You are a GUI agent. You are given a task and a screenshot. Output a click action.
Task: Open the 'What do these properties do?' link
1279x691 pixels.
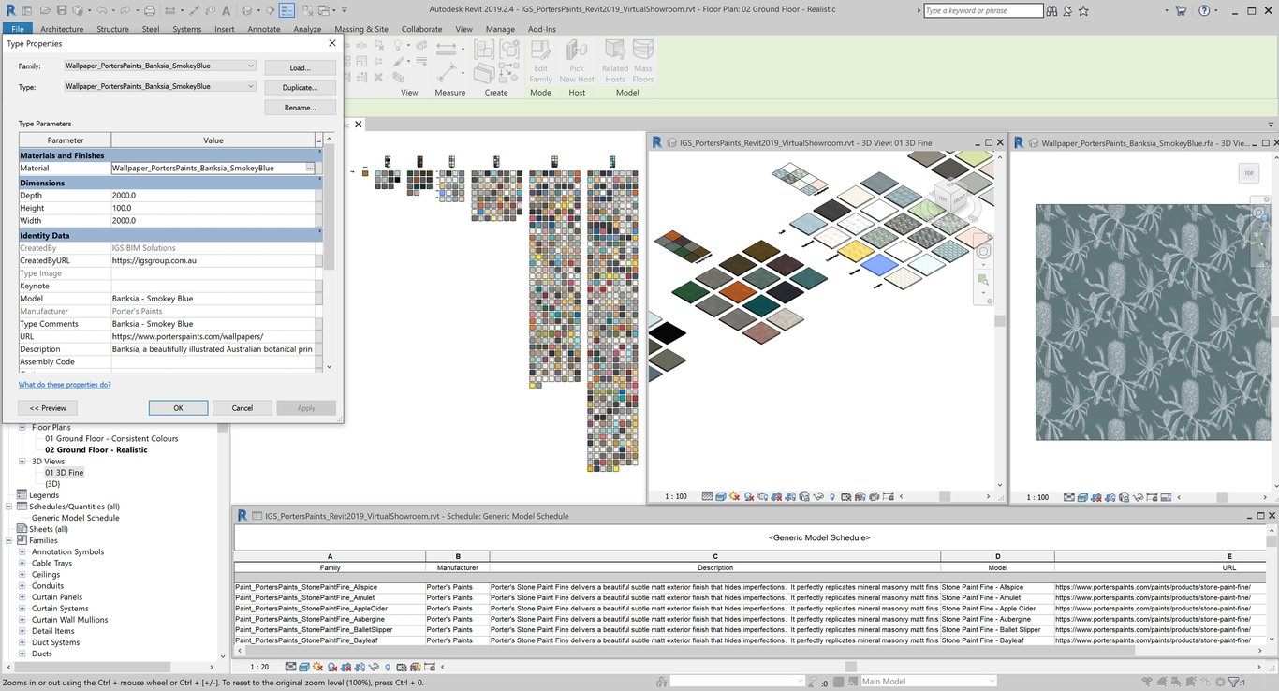click(64, 384)
